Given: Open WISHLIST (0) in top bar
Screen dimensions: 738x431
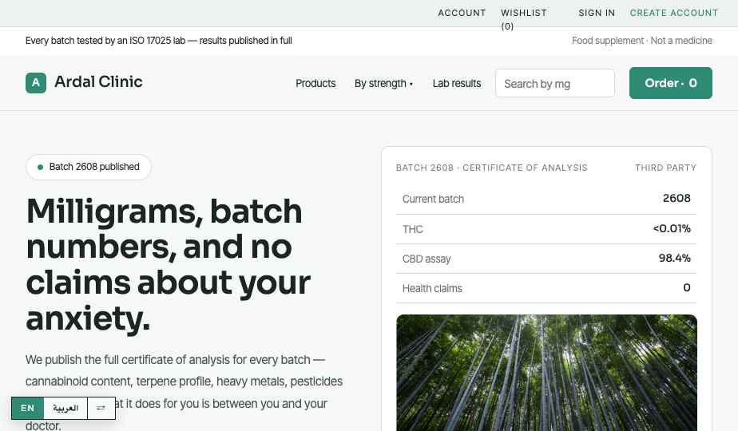Looking at the screenshot, I should coord(524,19).
